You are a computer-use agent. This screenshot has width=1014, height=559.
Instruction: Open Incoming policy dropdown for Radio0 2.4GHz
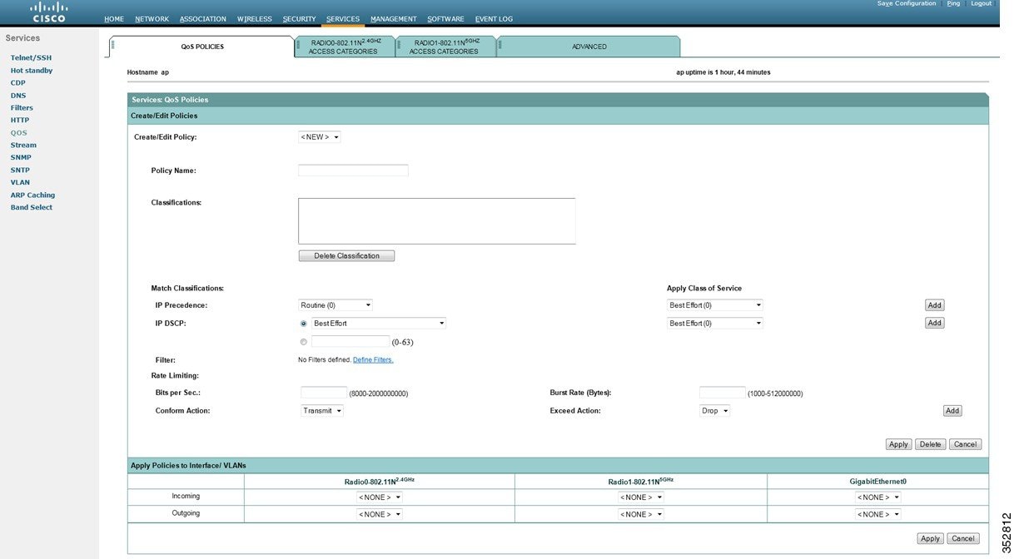[380, 497]
